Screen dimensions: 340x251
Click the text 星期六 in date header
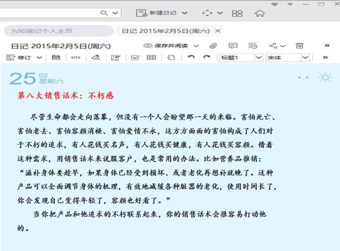(x=51, y=81)
